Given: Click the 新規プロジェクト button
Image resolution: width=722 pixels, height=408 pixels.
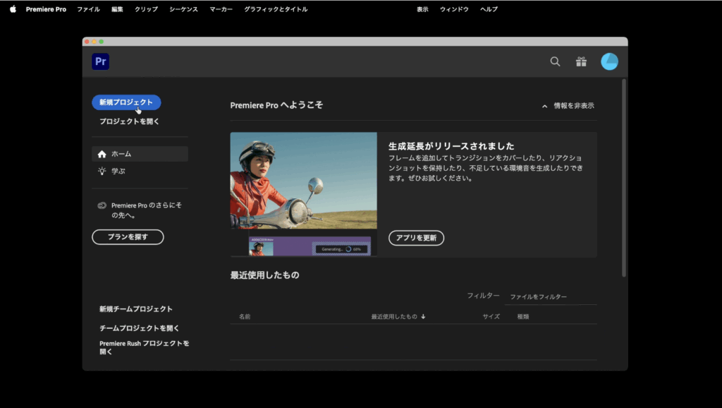Looking at the screenshot, I should tap(126, 102).
